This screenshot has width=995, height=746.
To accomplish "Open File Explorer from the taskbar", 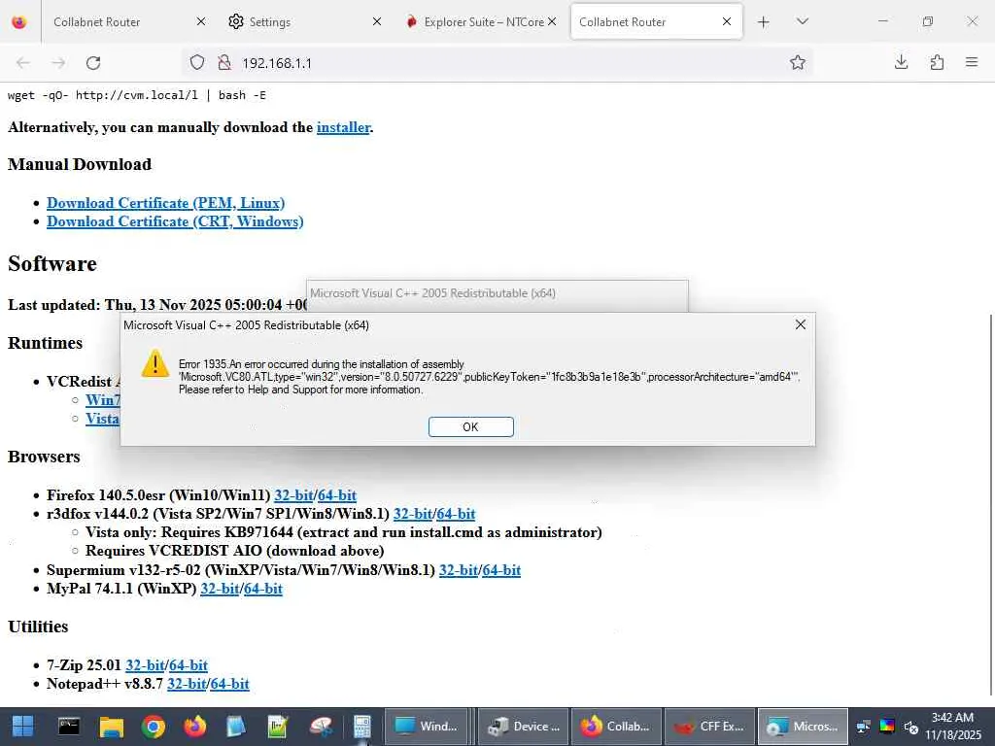I will click(112, 727).
